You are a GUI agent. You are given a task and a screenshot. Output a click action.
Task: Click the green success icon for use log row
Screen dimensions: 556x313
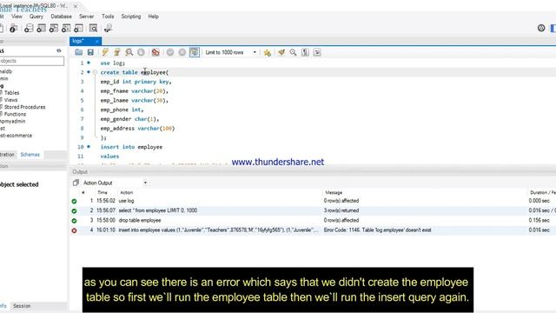[74, 201]
